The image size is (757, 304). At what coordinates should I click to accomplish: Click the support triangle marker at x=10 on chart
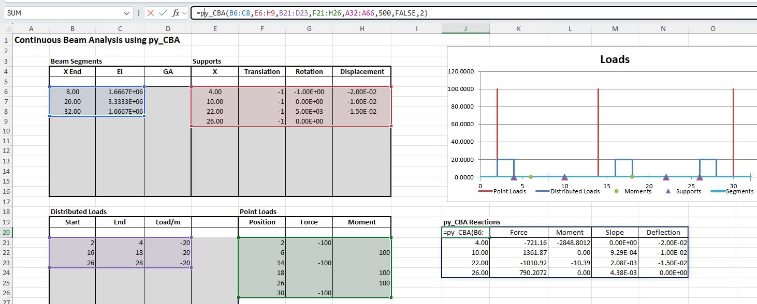point(564,177)
